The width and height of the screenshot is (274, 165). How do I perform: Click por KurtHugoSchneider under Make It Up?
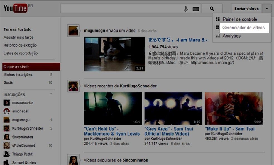[224, 134]
